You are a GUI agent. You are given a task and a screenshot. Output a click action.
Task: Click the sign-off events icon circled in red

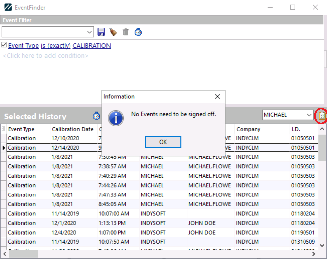click(322, 116)
